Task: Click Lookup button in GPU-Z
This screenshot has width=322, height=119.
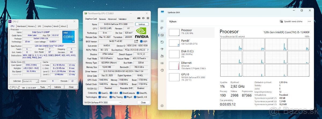Action: (142, 24)
